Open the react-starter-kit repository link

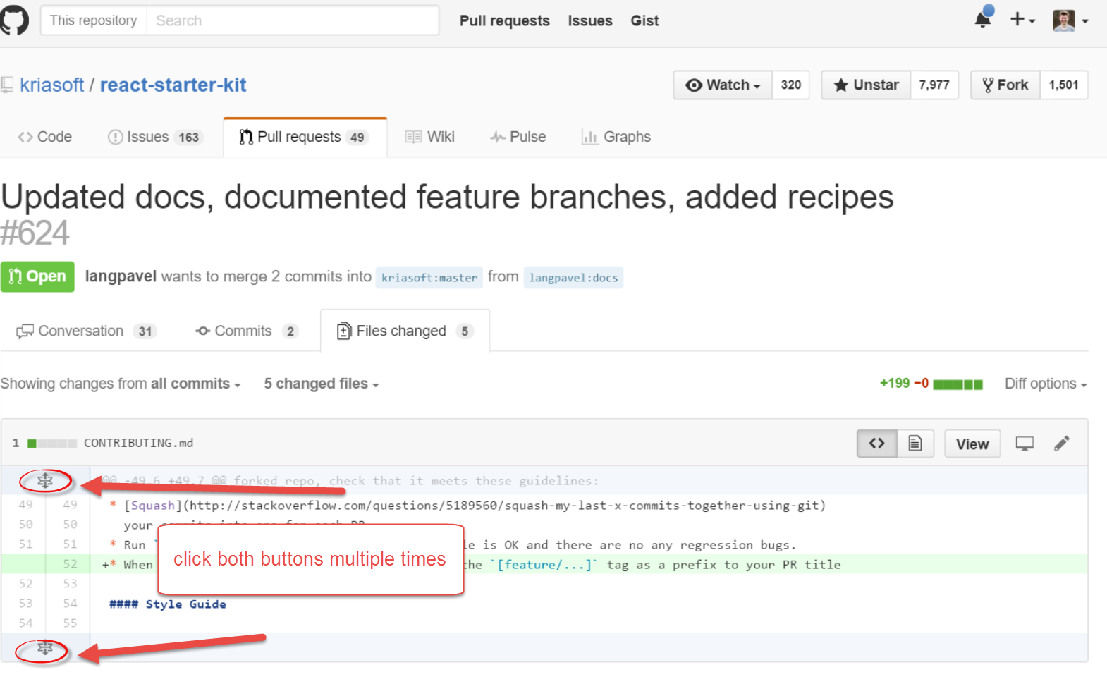click(173, 85)
